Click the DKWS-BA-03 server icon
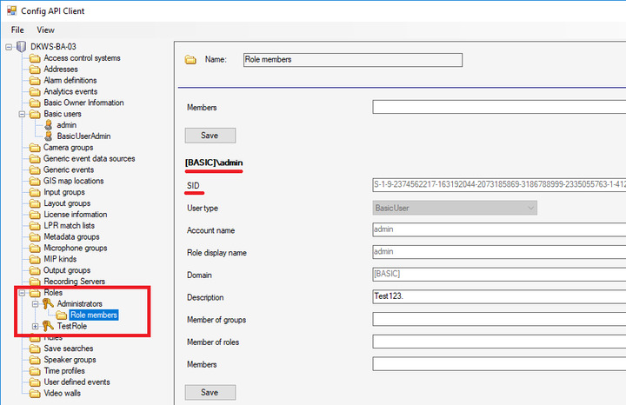Image resolution: width=626 pixels, height=405 pixels. click(x=21, y=46)
